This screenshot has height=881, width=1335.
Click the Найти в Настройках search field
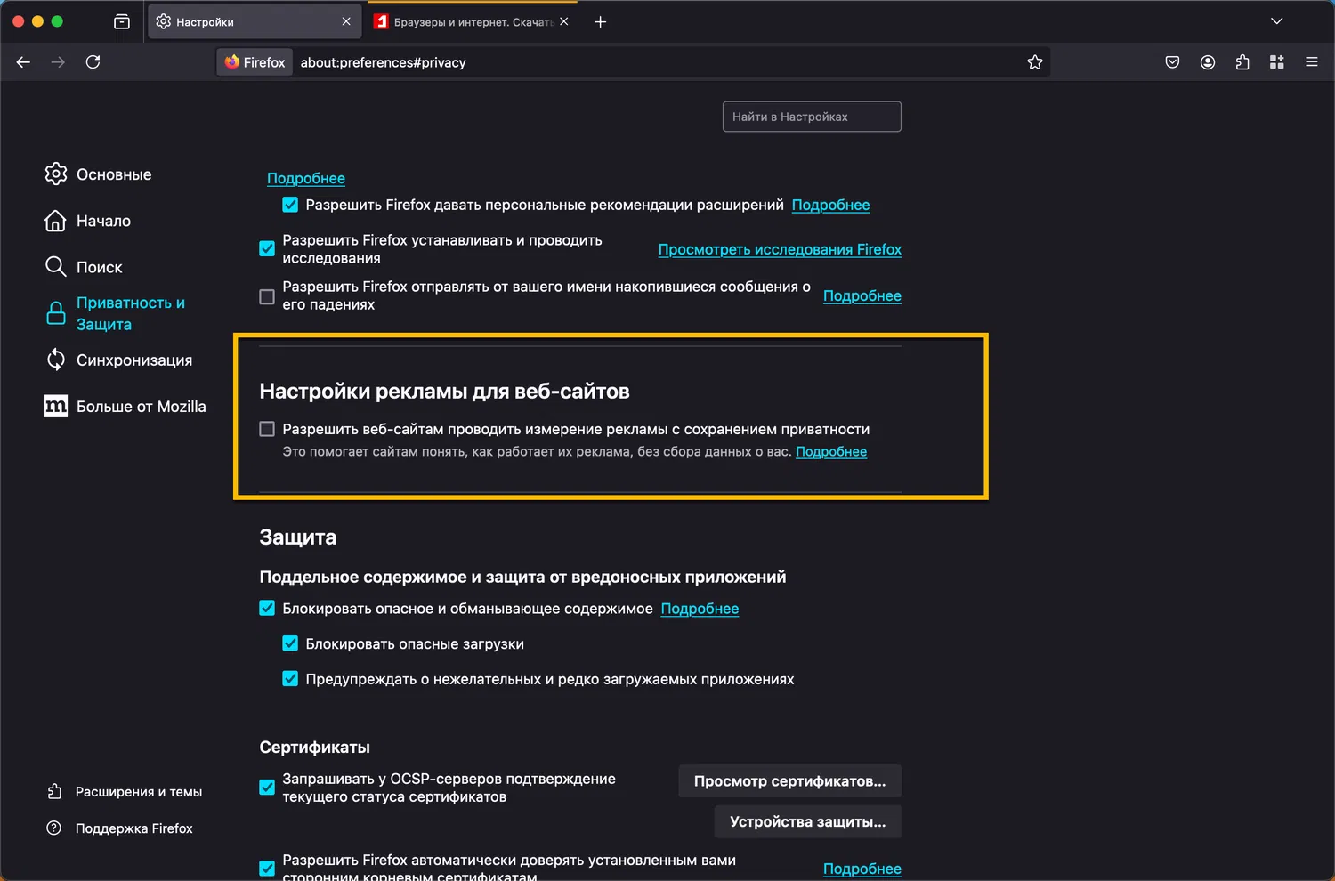[x=812, y=117]
